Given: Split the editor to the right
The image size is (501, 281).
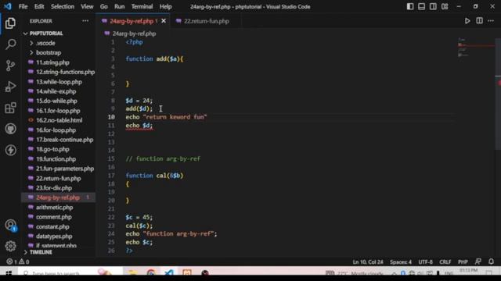Looking at the screenshot, I should (x=479, y=21).
